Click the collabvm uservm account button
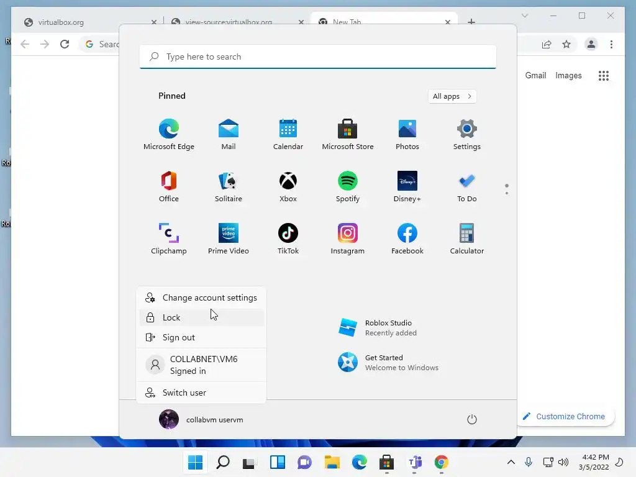 (201, 419)
